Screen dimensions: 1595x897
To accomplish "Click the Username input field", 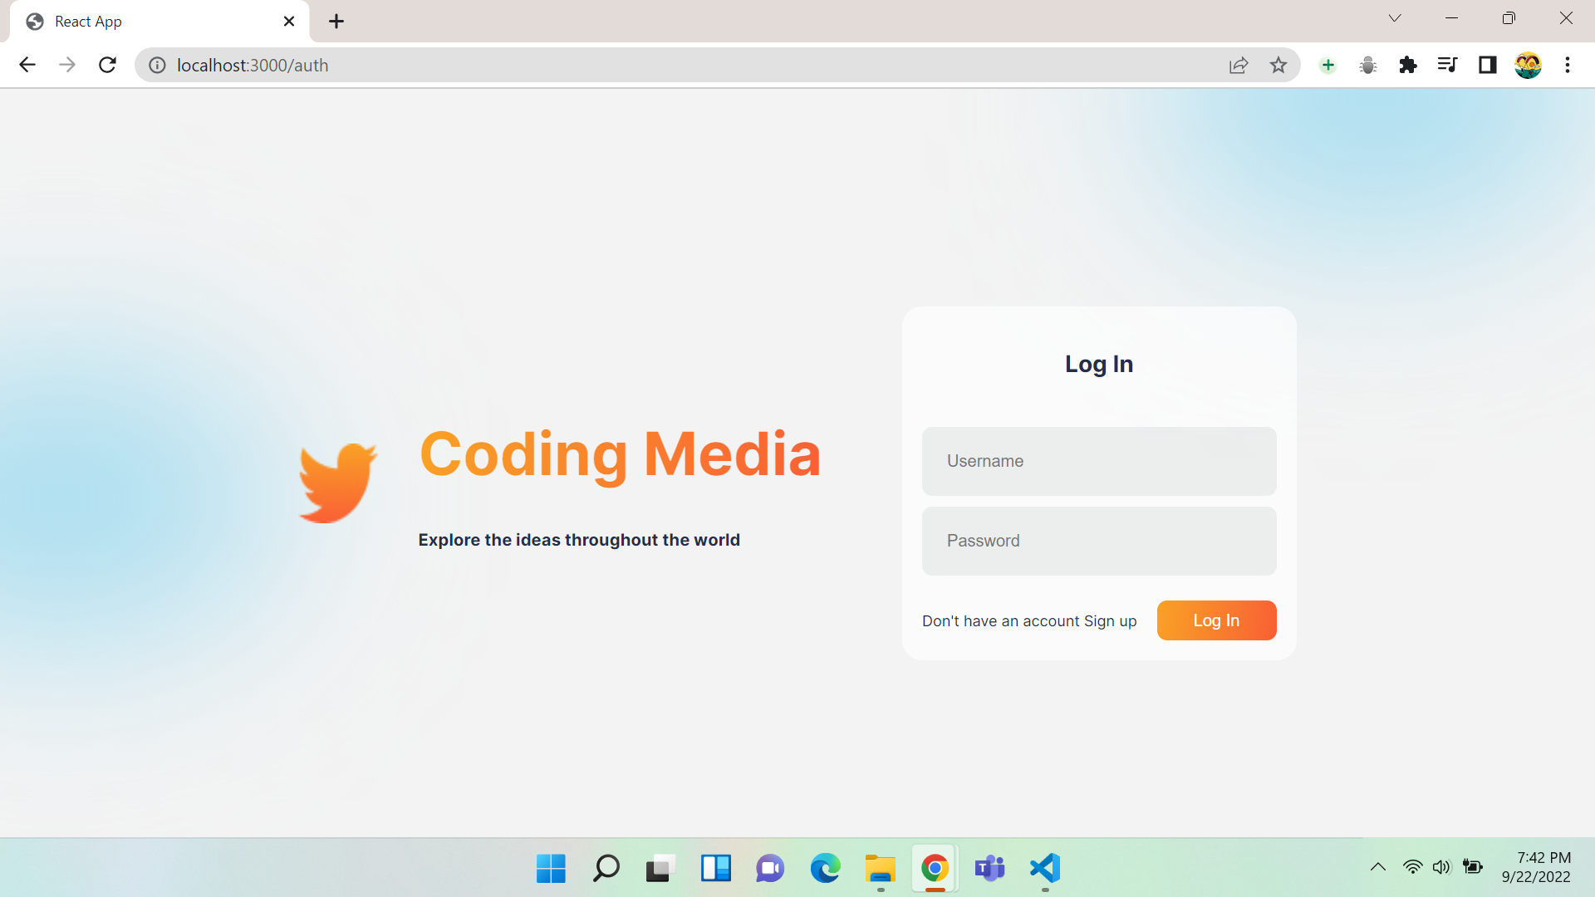I will [1098, 461].
